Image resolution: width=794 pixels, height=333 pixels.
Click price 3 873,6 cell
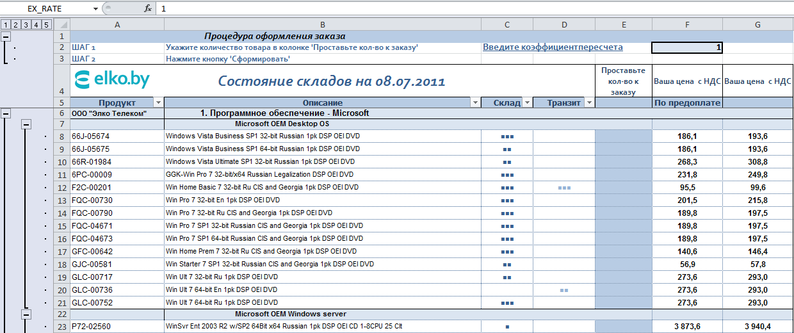(687, 327)
